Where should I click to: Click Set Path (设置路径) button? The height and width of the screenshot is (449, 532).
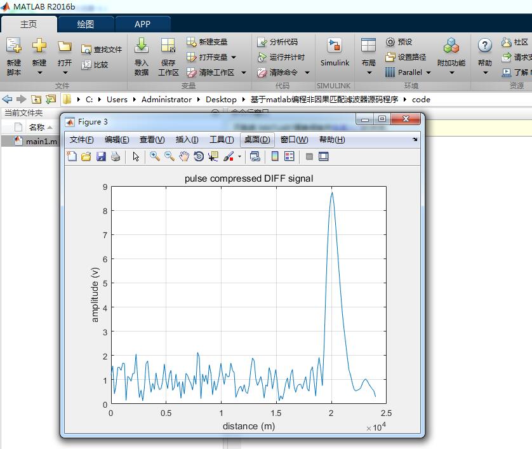(x=406, y=57)
